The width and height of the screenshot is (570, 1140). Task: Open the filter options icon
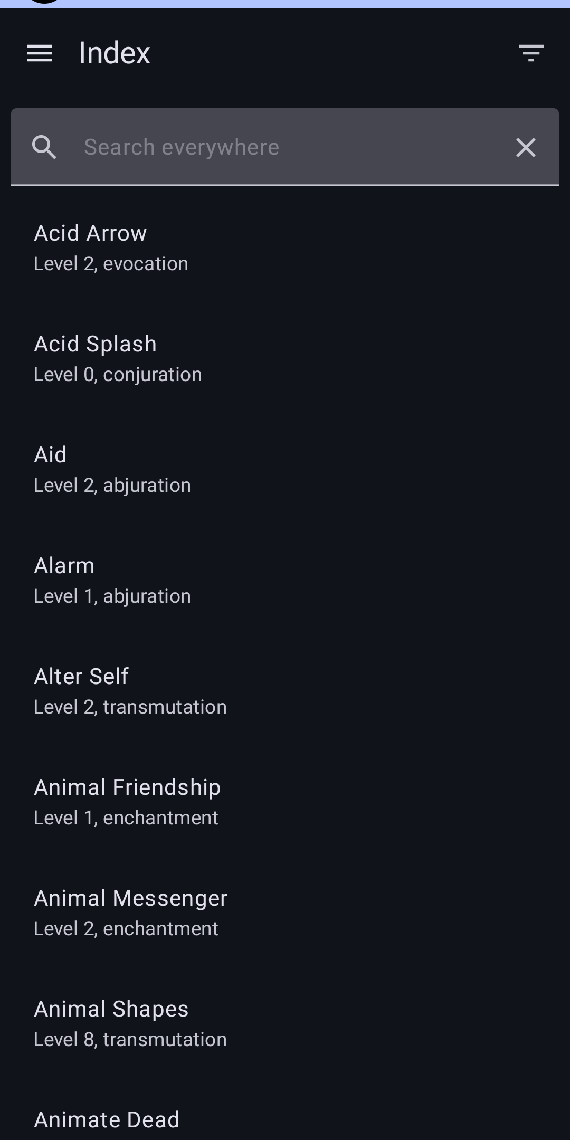point(531,53)
